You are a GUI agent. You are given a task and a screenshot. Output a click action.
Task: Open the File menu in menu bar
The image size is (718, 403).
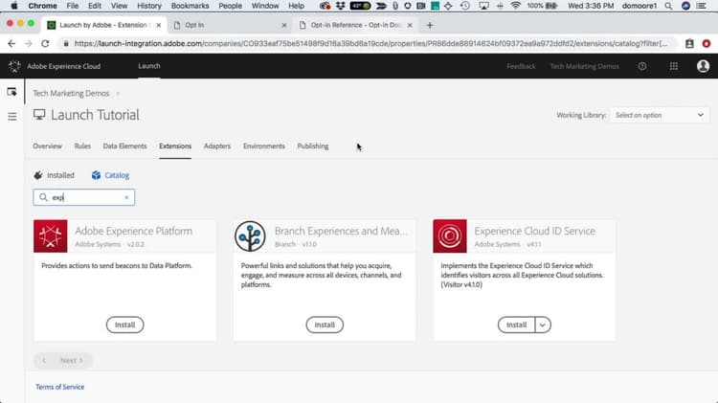pyautogui.click(x=73, y=6)
